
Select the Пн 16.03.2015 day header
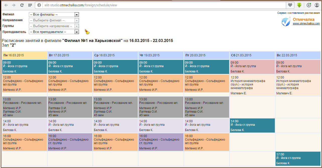25,55
